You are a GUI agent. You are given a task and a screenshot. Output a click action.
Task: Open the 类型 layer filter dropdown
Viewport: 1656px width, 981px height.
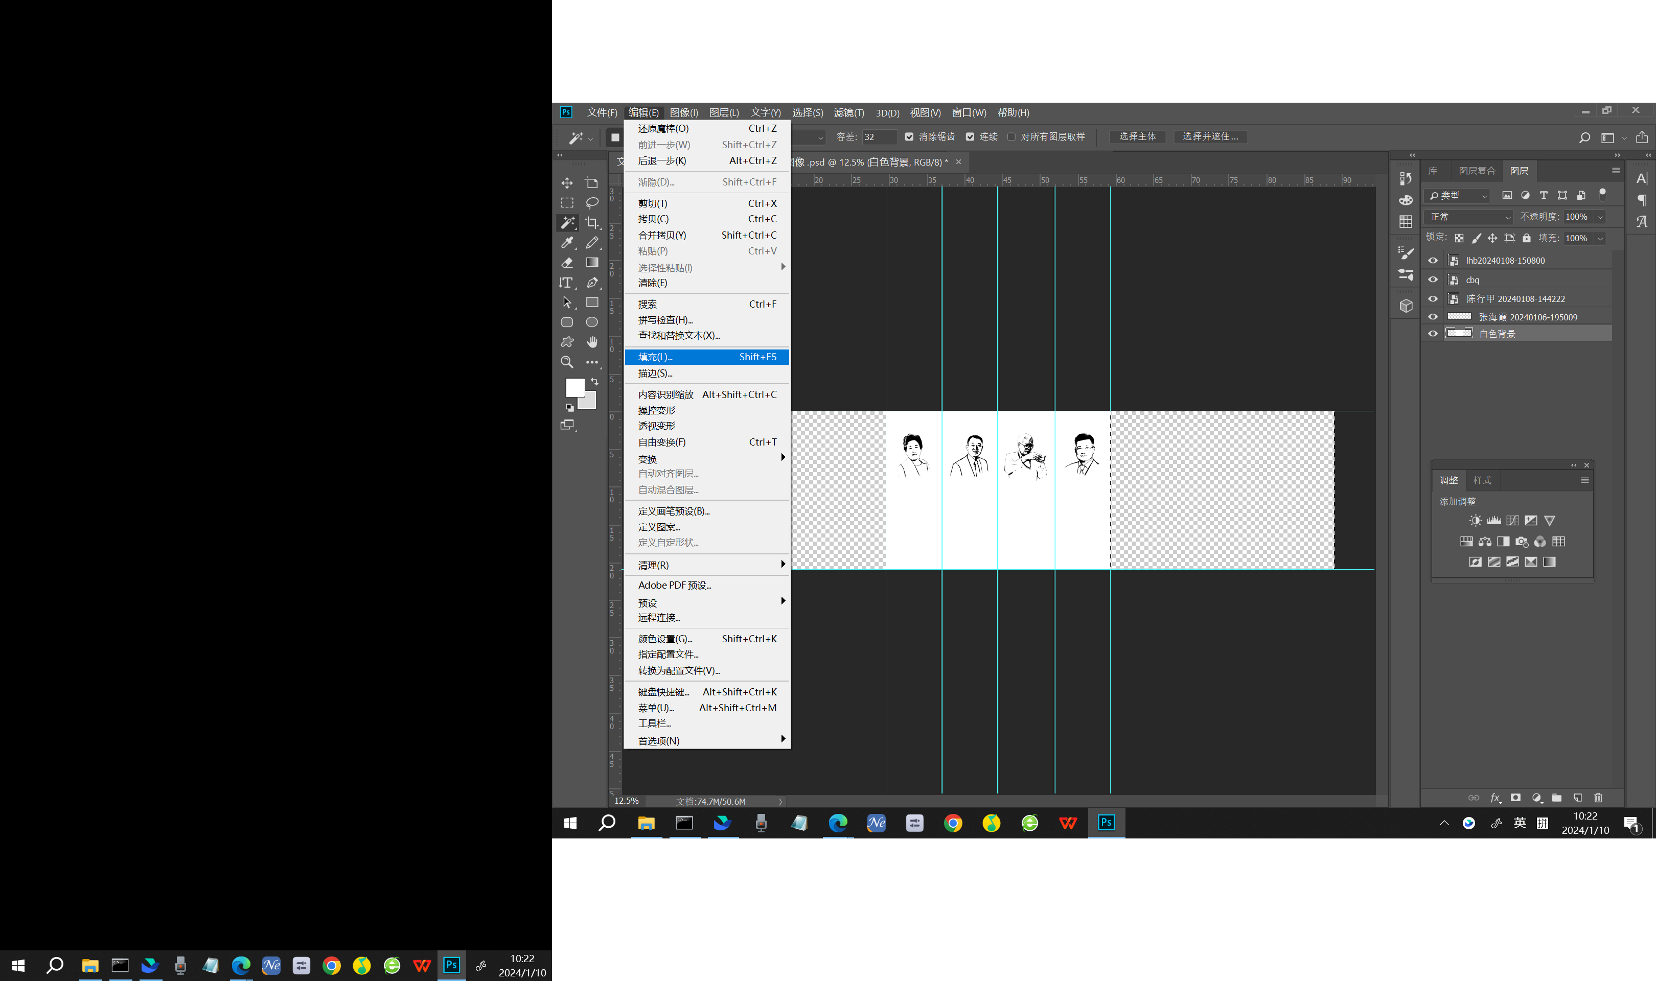click(x=1458, y=196)
